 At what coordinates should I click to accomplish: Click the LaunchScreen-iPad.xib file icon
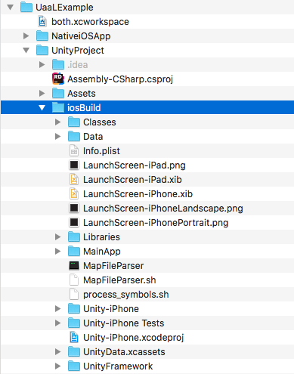(74, 179)
